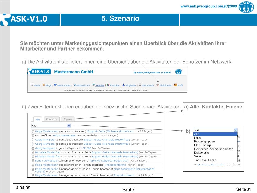Switch to the Alle tab
This screenshot has width=257, height=193.
38,119
